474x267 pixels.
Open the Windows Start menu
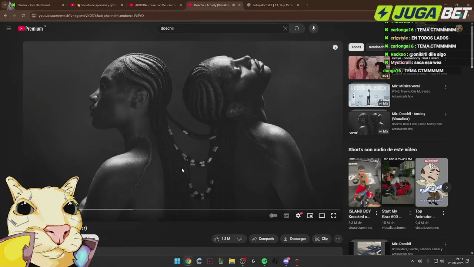177,261
